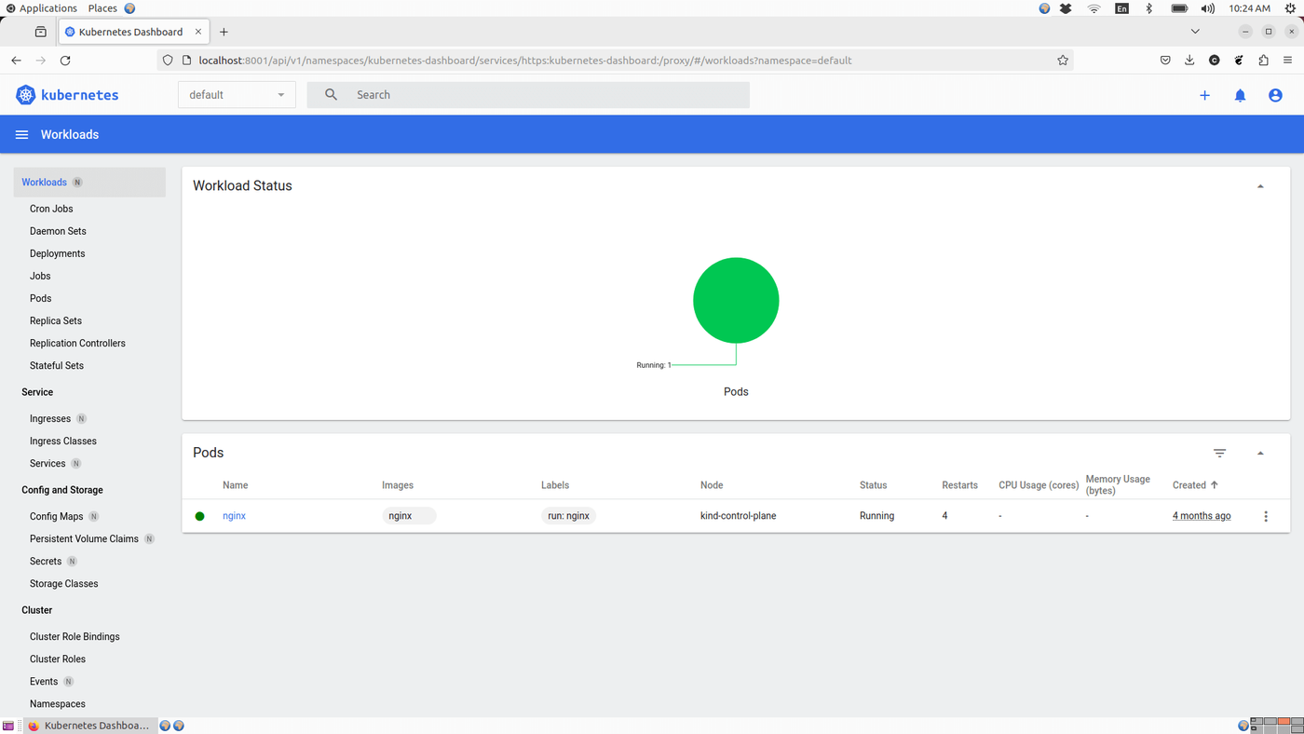Open Cron Jobs in sidebar
The height and width of the screenshot is (734, 1304).
[x=51, y=209]
